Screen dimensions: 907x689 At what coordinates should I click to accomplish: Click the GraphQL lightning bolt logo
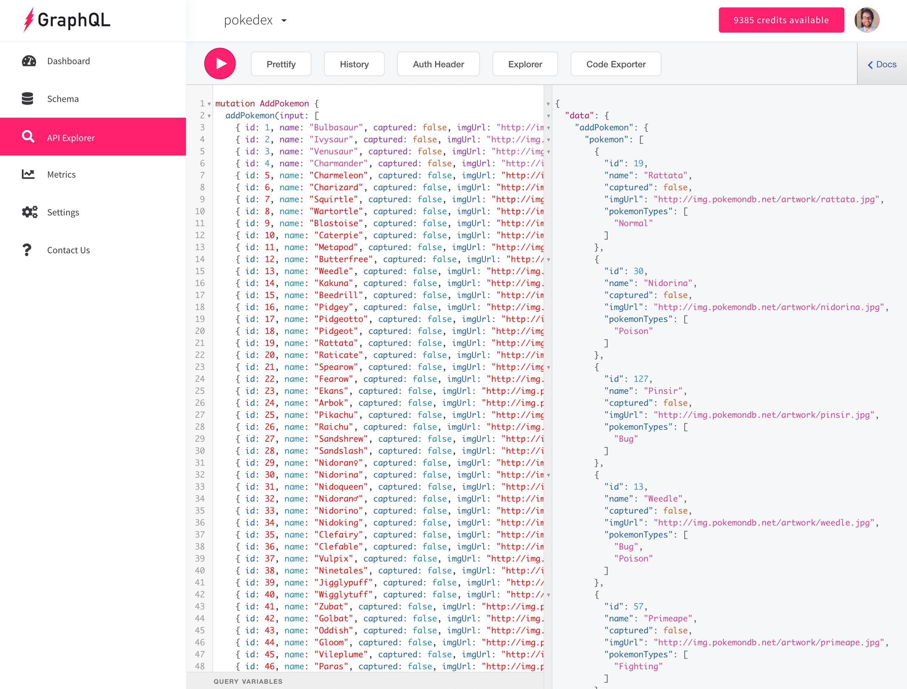[28, 20]
